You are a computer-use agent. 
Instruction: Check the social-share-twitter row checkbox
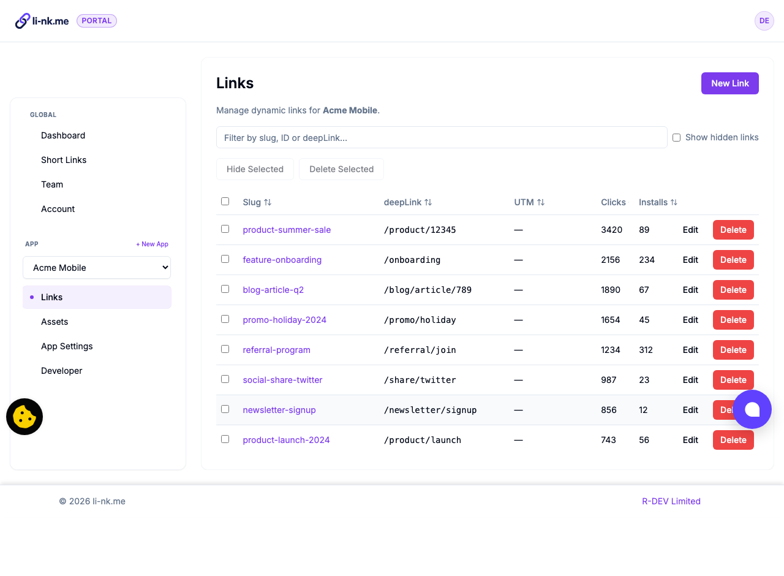click(225, 379)
